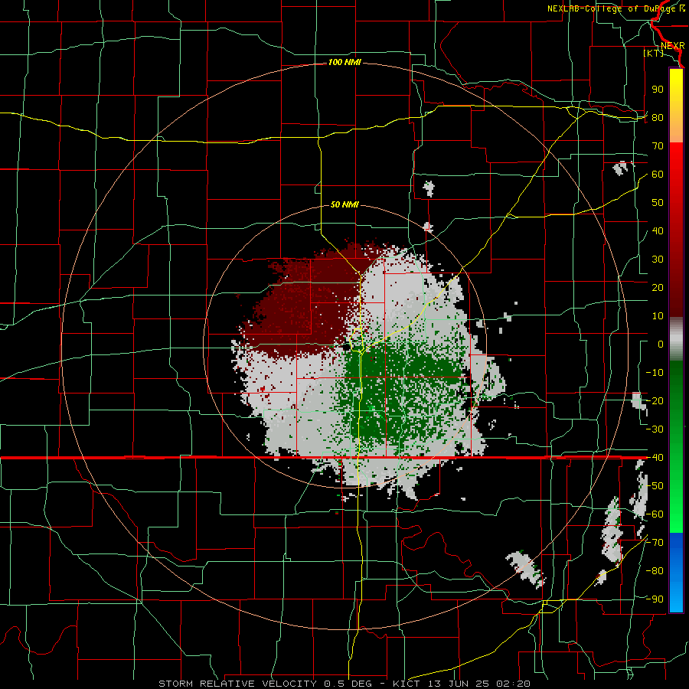Pick the blue segment of the color bar

676,573
